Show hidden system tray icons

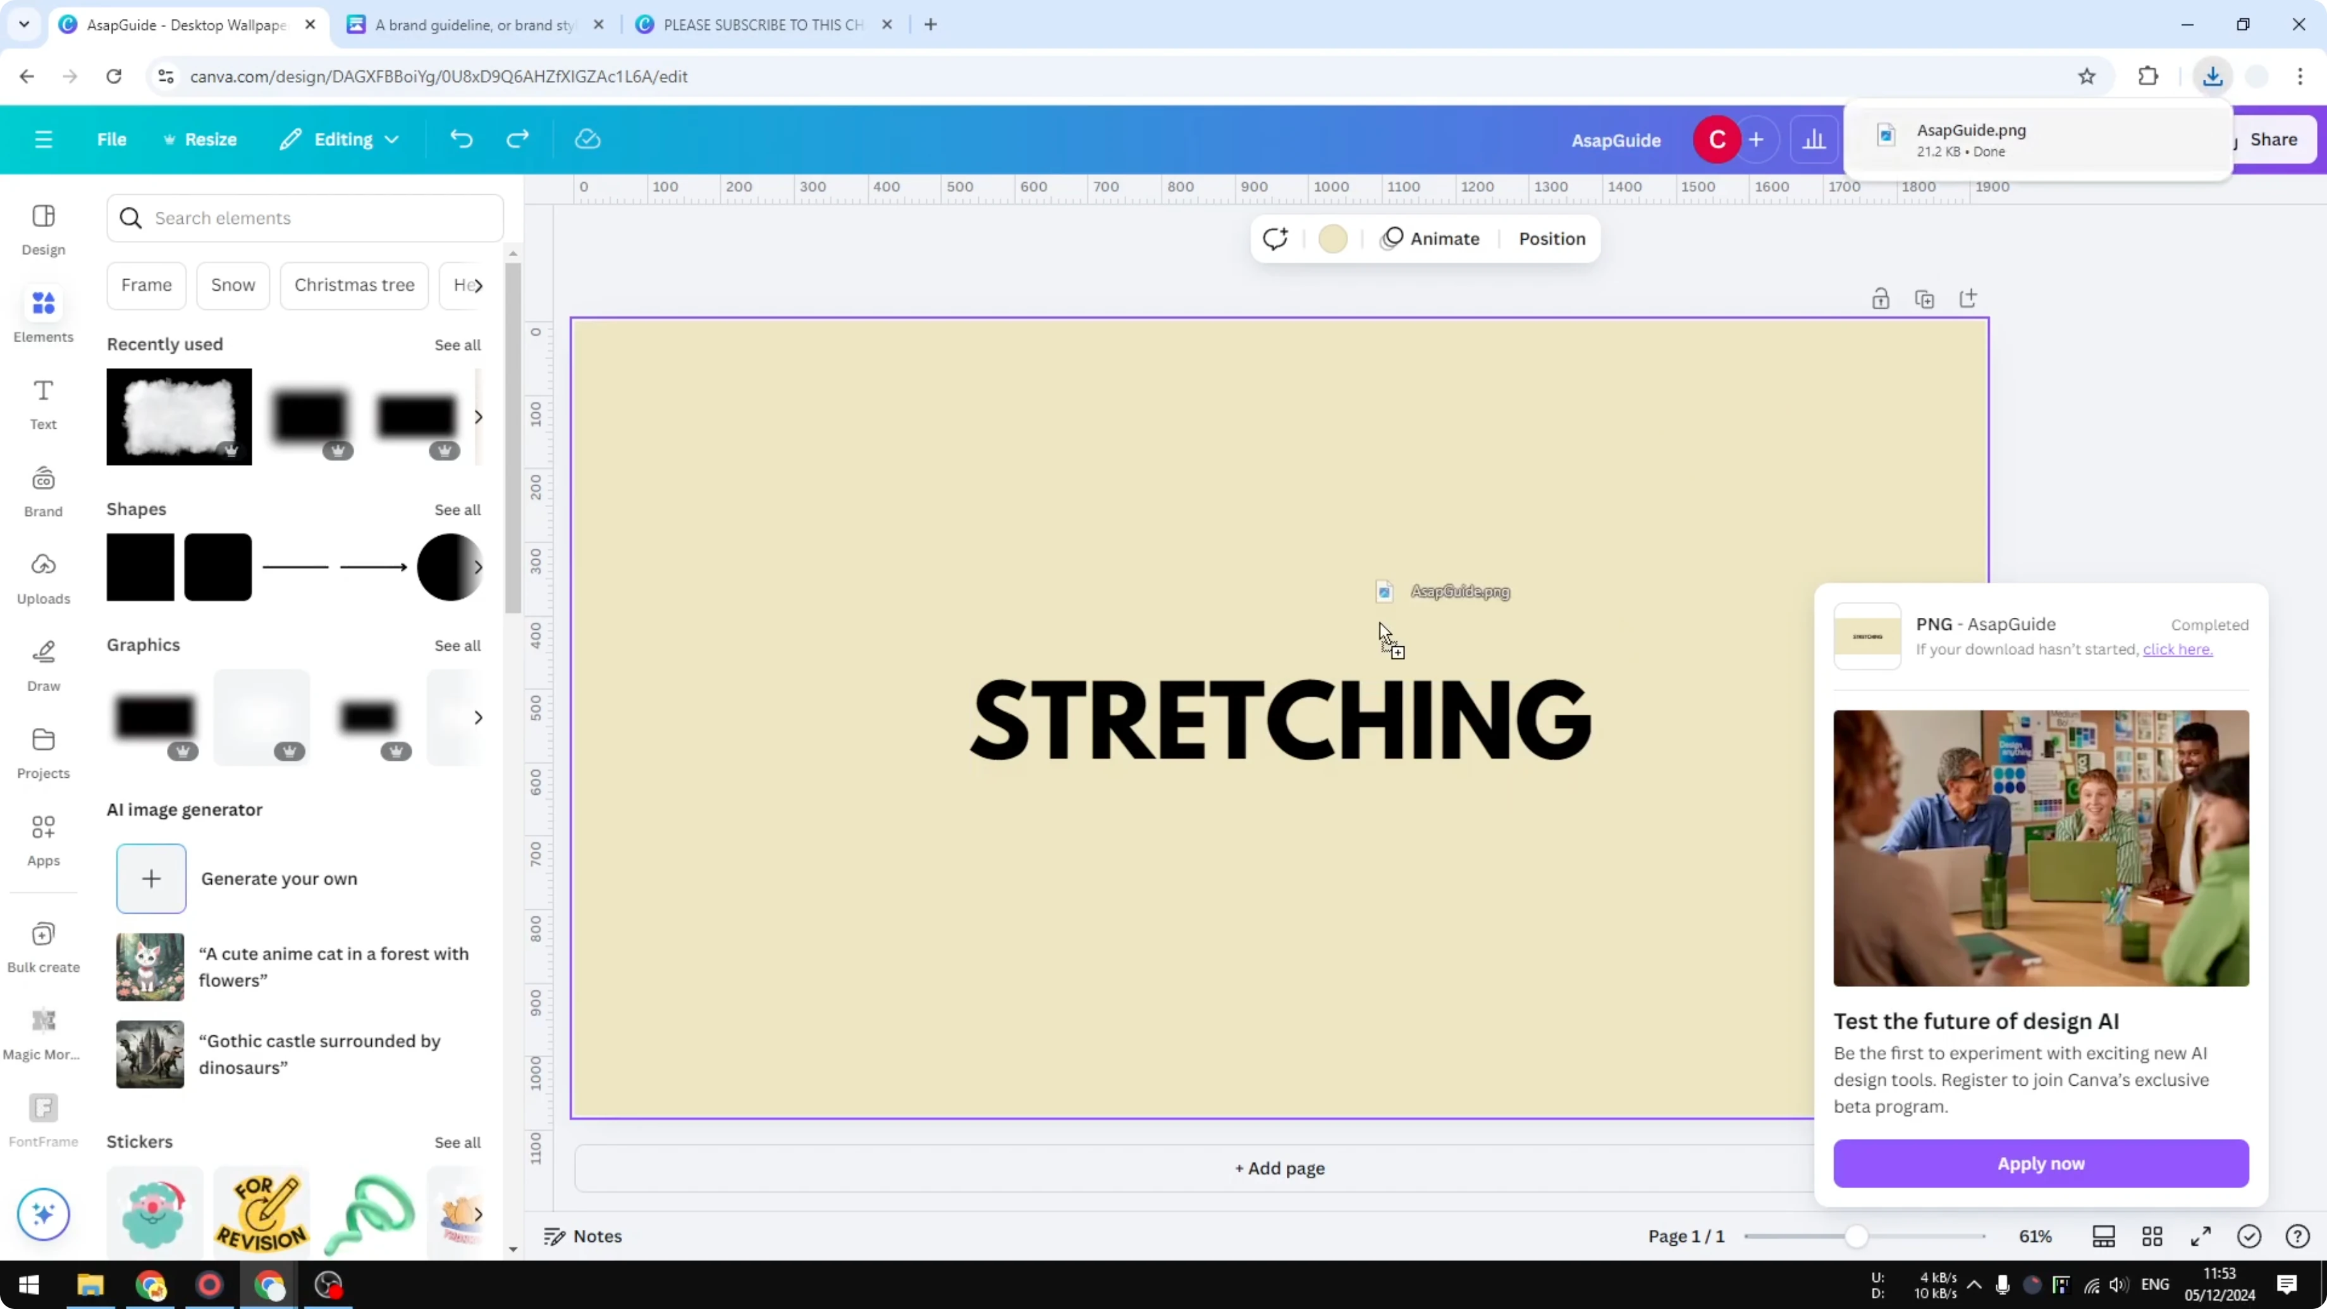(1974, 1284)
